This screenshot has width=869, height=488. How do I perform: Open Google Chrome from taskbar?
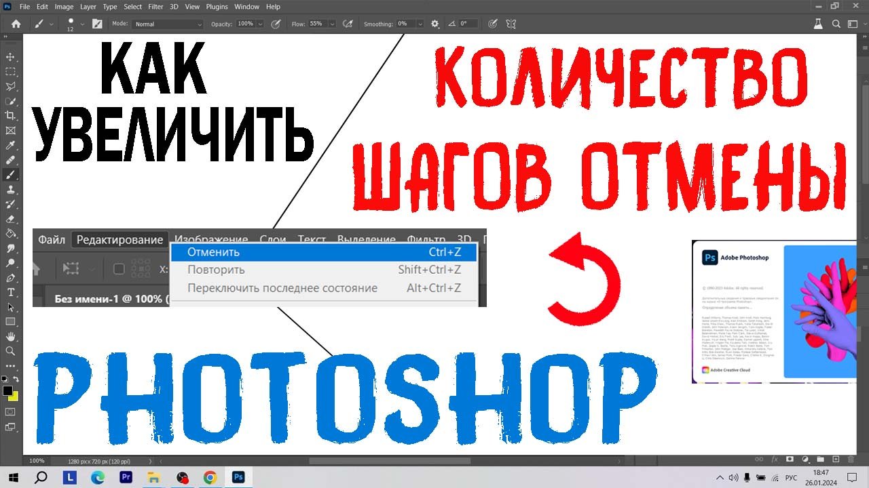[210, 477]
